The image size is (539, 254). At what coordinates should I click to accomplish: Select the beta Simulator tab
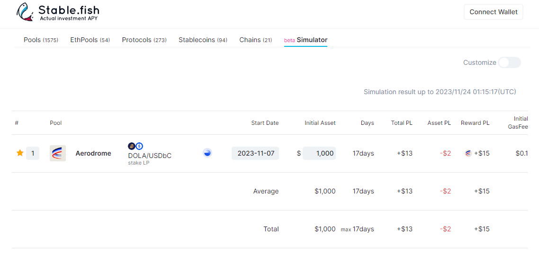click(305, 40)
